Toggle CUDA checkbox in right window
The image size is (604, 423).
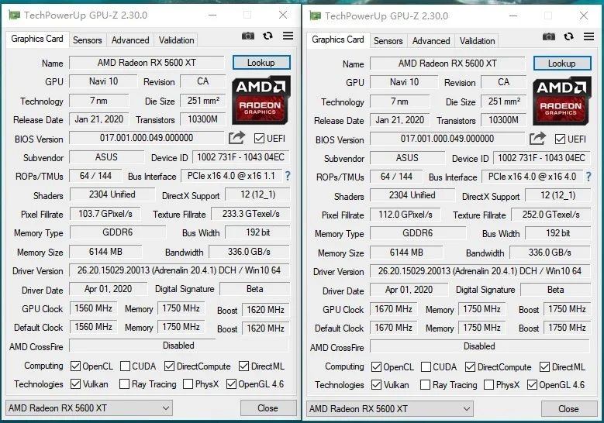(x=426, y=366)
